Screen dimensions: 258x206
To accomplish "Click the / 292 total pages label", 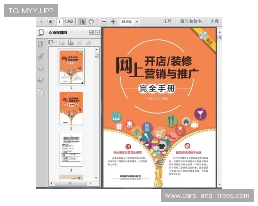I will click(69, 22).
